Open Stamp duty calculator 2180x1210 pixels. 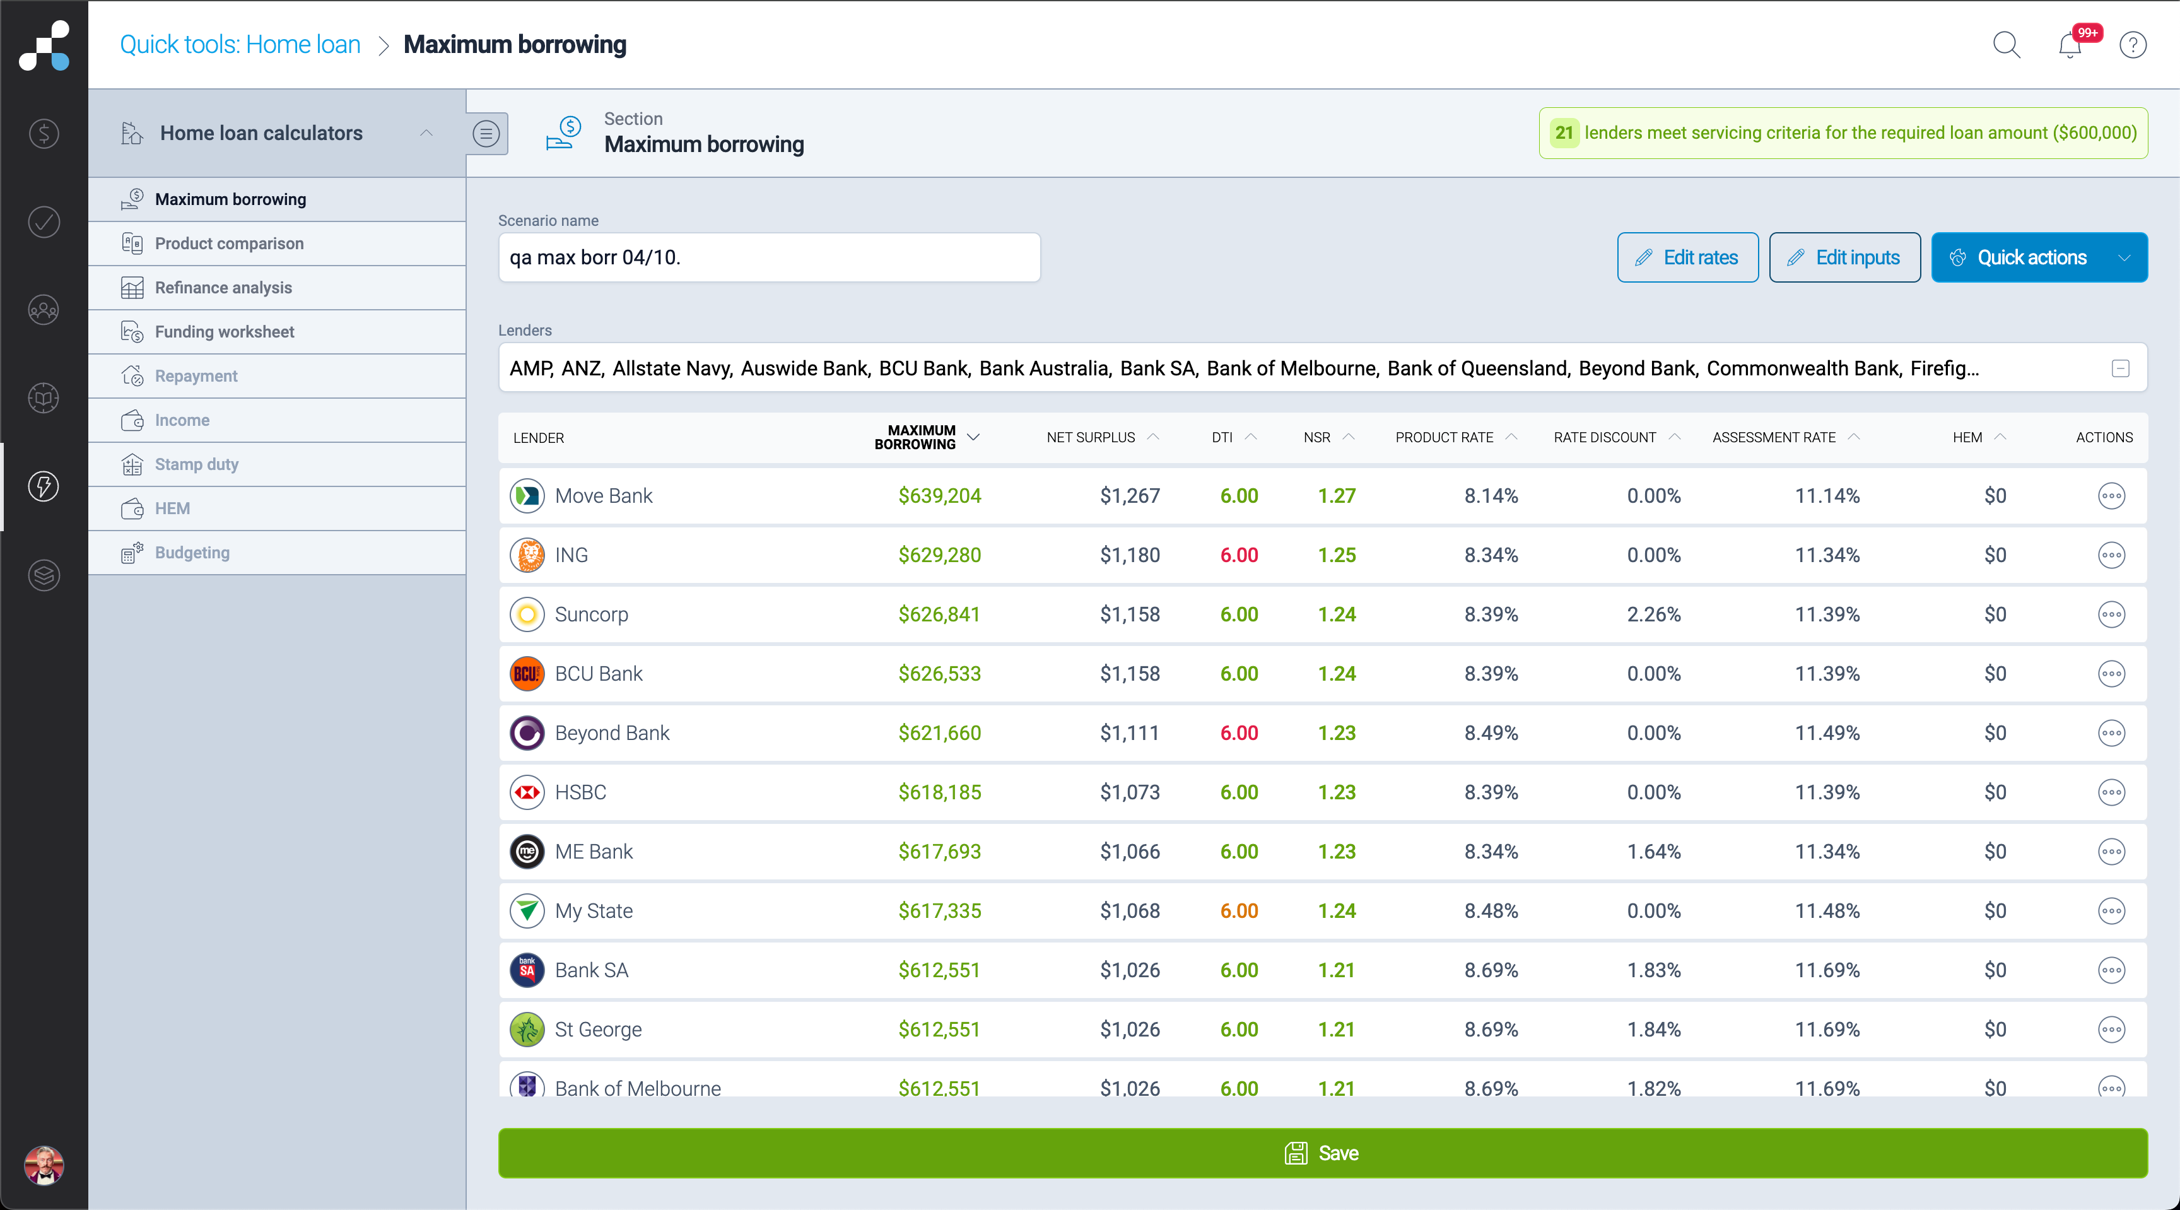coord(278,464)
